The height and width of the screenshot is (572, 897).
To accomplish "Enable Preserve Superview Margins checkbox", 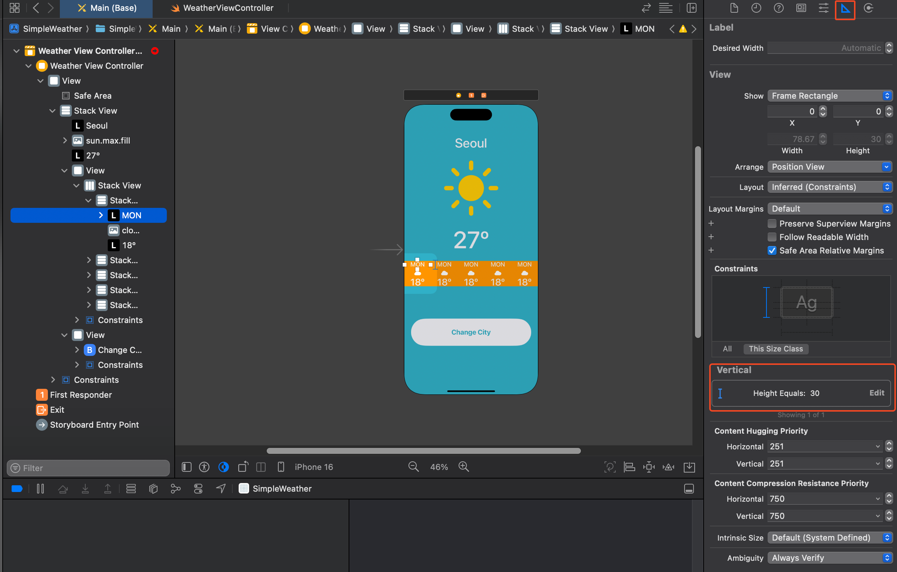I will 772,224.
